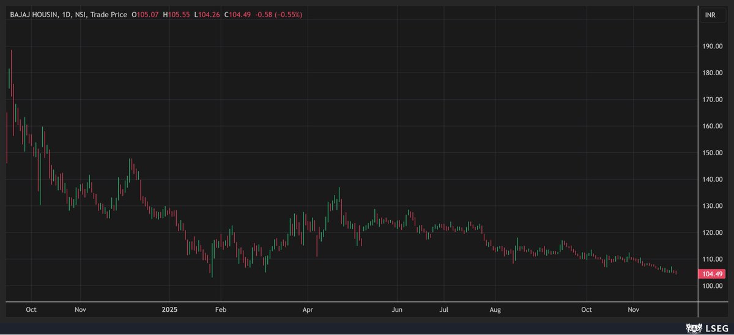
Task: Click the Jun label on time axis
Action: [397, 310]
